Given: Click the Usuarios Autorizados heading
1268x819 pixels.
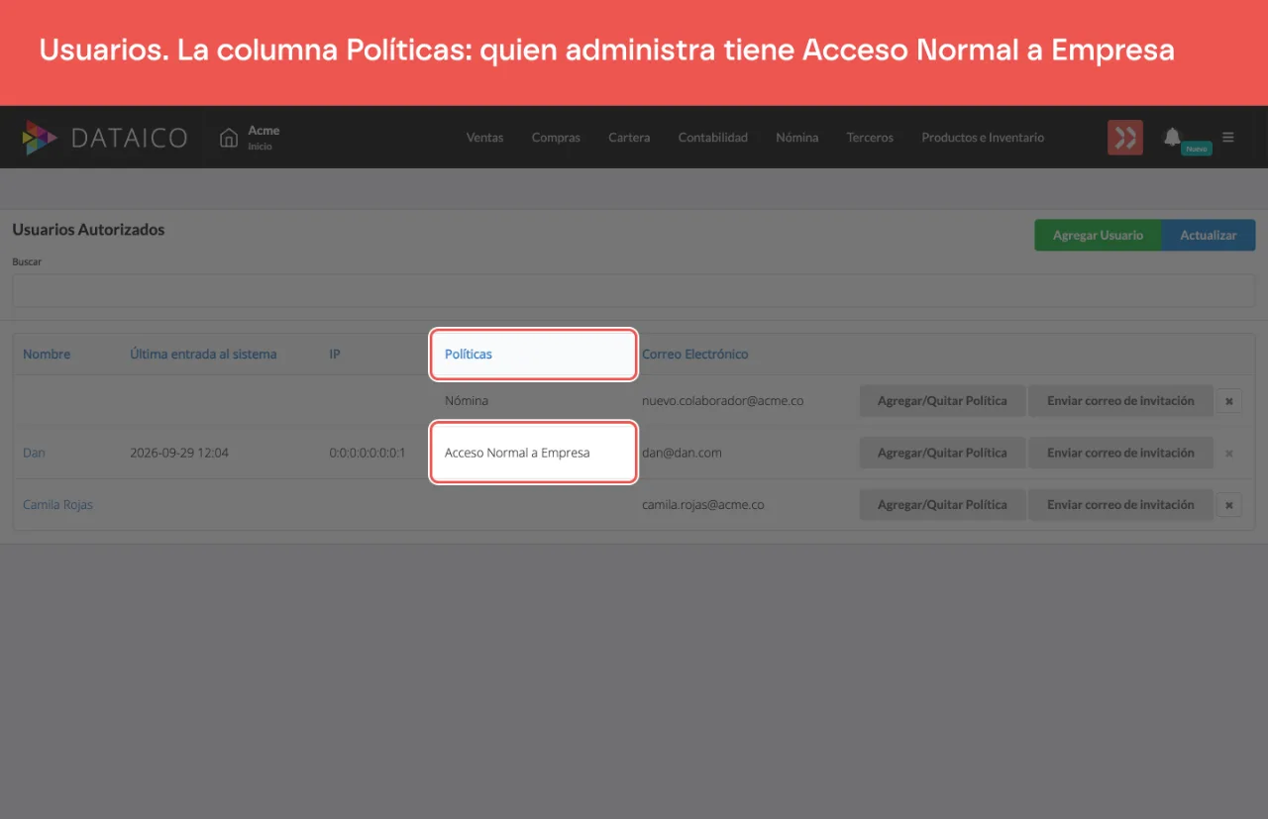Looking at the screenshot, I should pyautogui.click(x=88, y=230).
